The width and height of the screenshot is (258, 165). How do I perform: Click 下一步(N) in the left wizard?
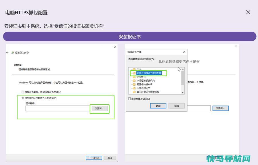tap(94, 158)
